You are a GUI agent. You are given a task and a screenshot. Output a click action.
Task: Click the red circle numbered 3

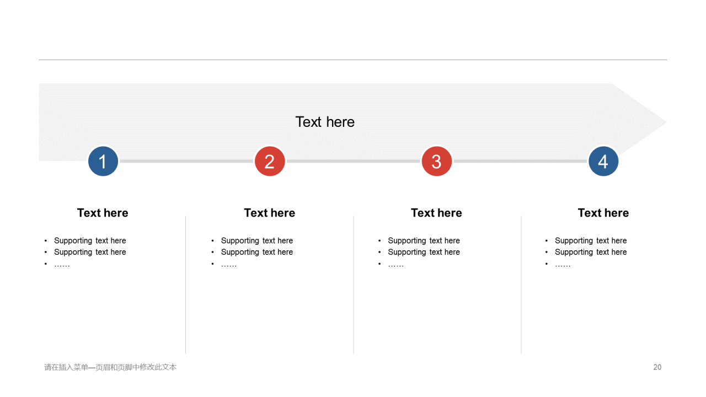(437, 162)
